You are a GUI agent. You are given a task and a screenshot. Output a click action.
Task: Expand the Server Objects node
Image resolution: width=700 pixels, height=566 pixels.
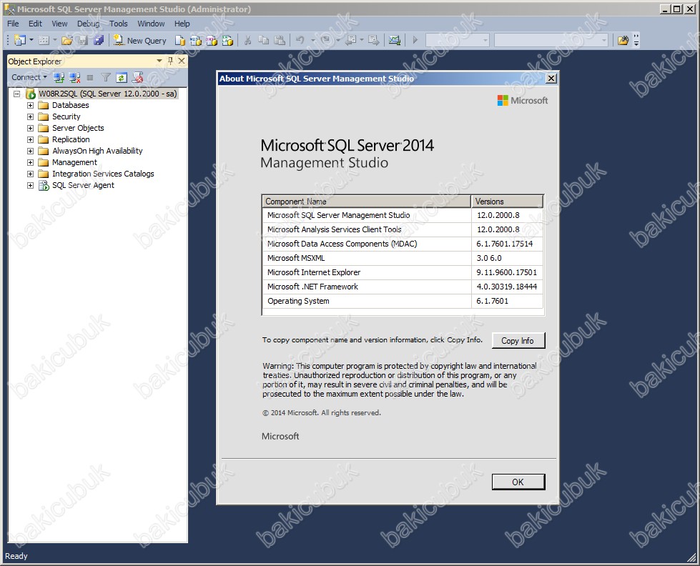30,128
